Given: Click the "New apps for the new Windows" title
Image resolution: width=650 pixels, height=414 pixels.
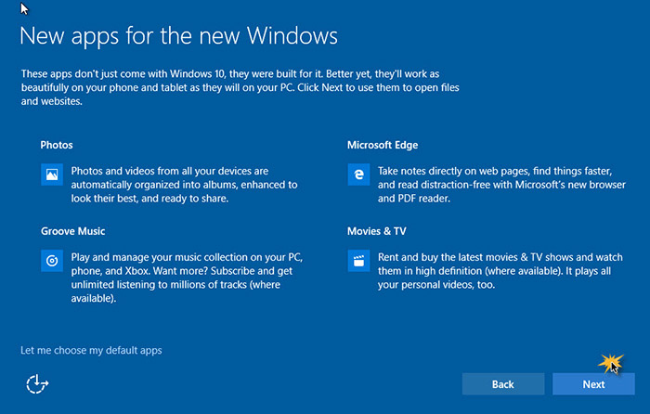Looking at the screenshot, I should pyautogui.click(x=178, y=36).
